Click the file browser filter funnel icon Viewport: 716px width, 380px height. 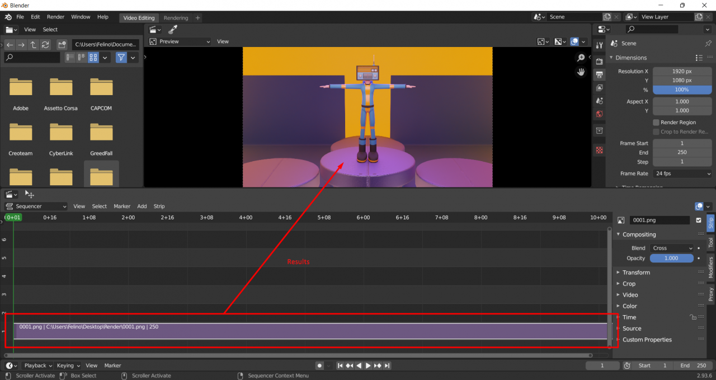point(121,57)
